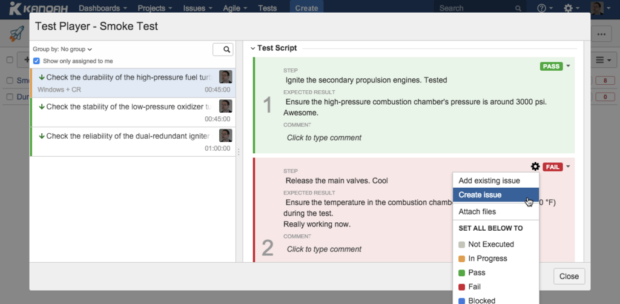Click the PASS status badge
Image resolution: width=620 pixels, height=304 pixels.
(551, 66)
